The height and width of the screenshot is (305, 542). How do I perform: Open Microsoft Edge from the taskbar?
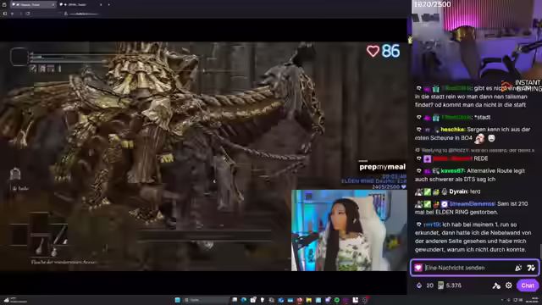coord(244,300)
